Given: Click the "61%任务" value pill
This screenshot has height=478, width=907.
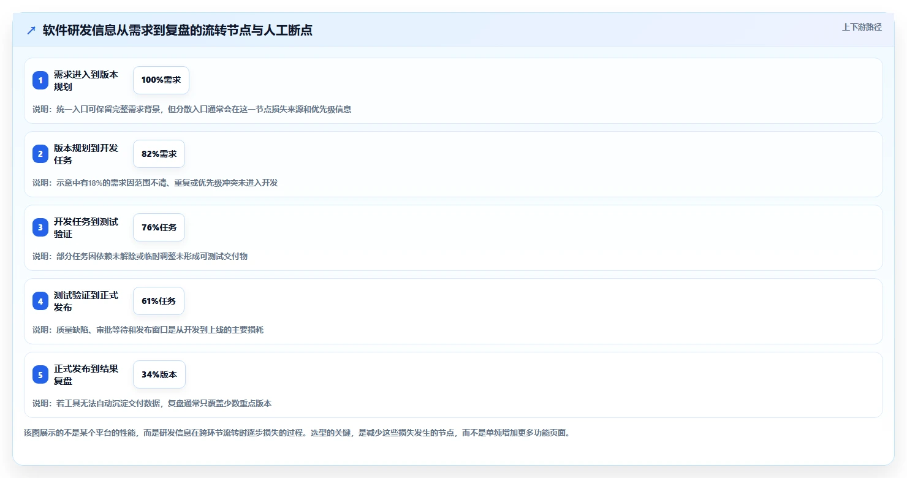Looking at the screenshot, I should [159, 301].
